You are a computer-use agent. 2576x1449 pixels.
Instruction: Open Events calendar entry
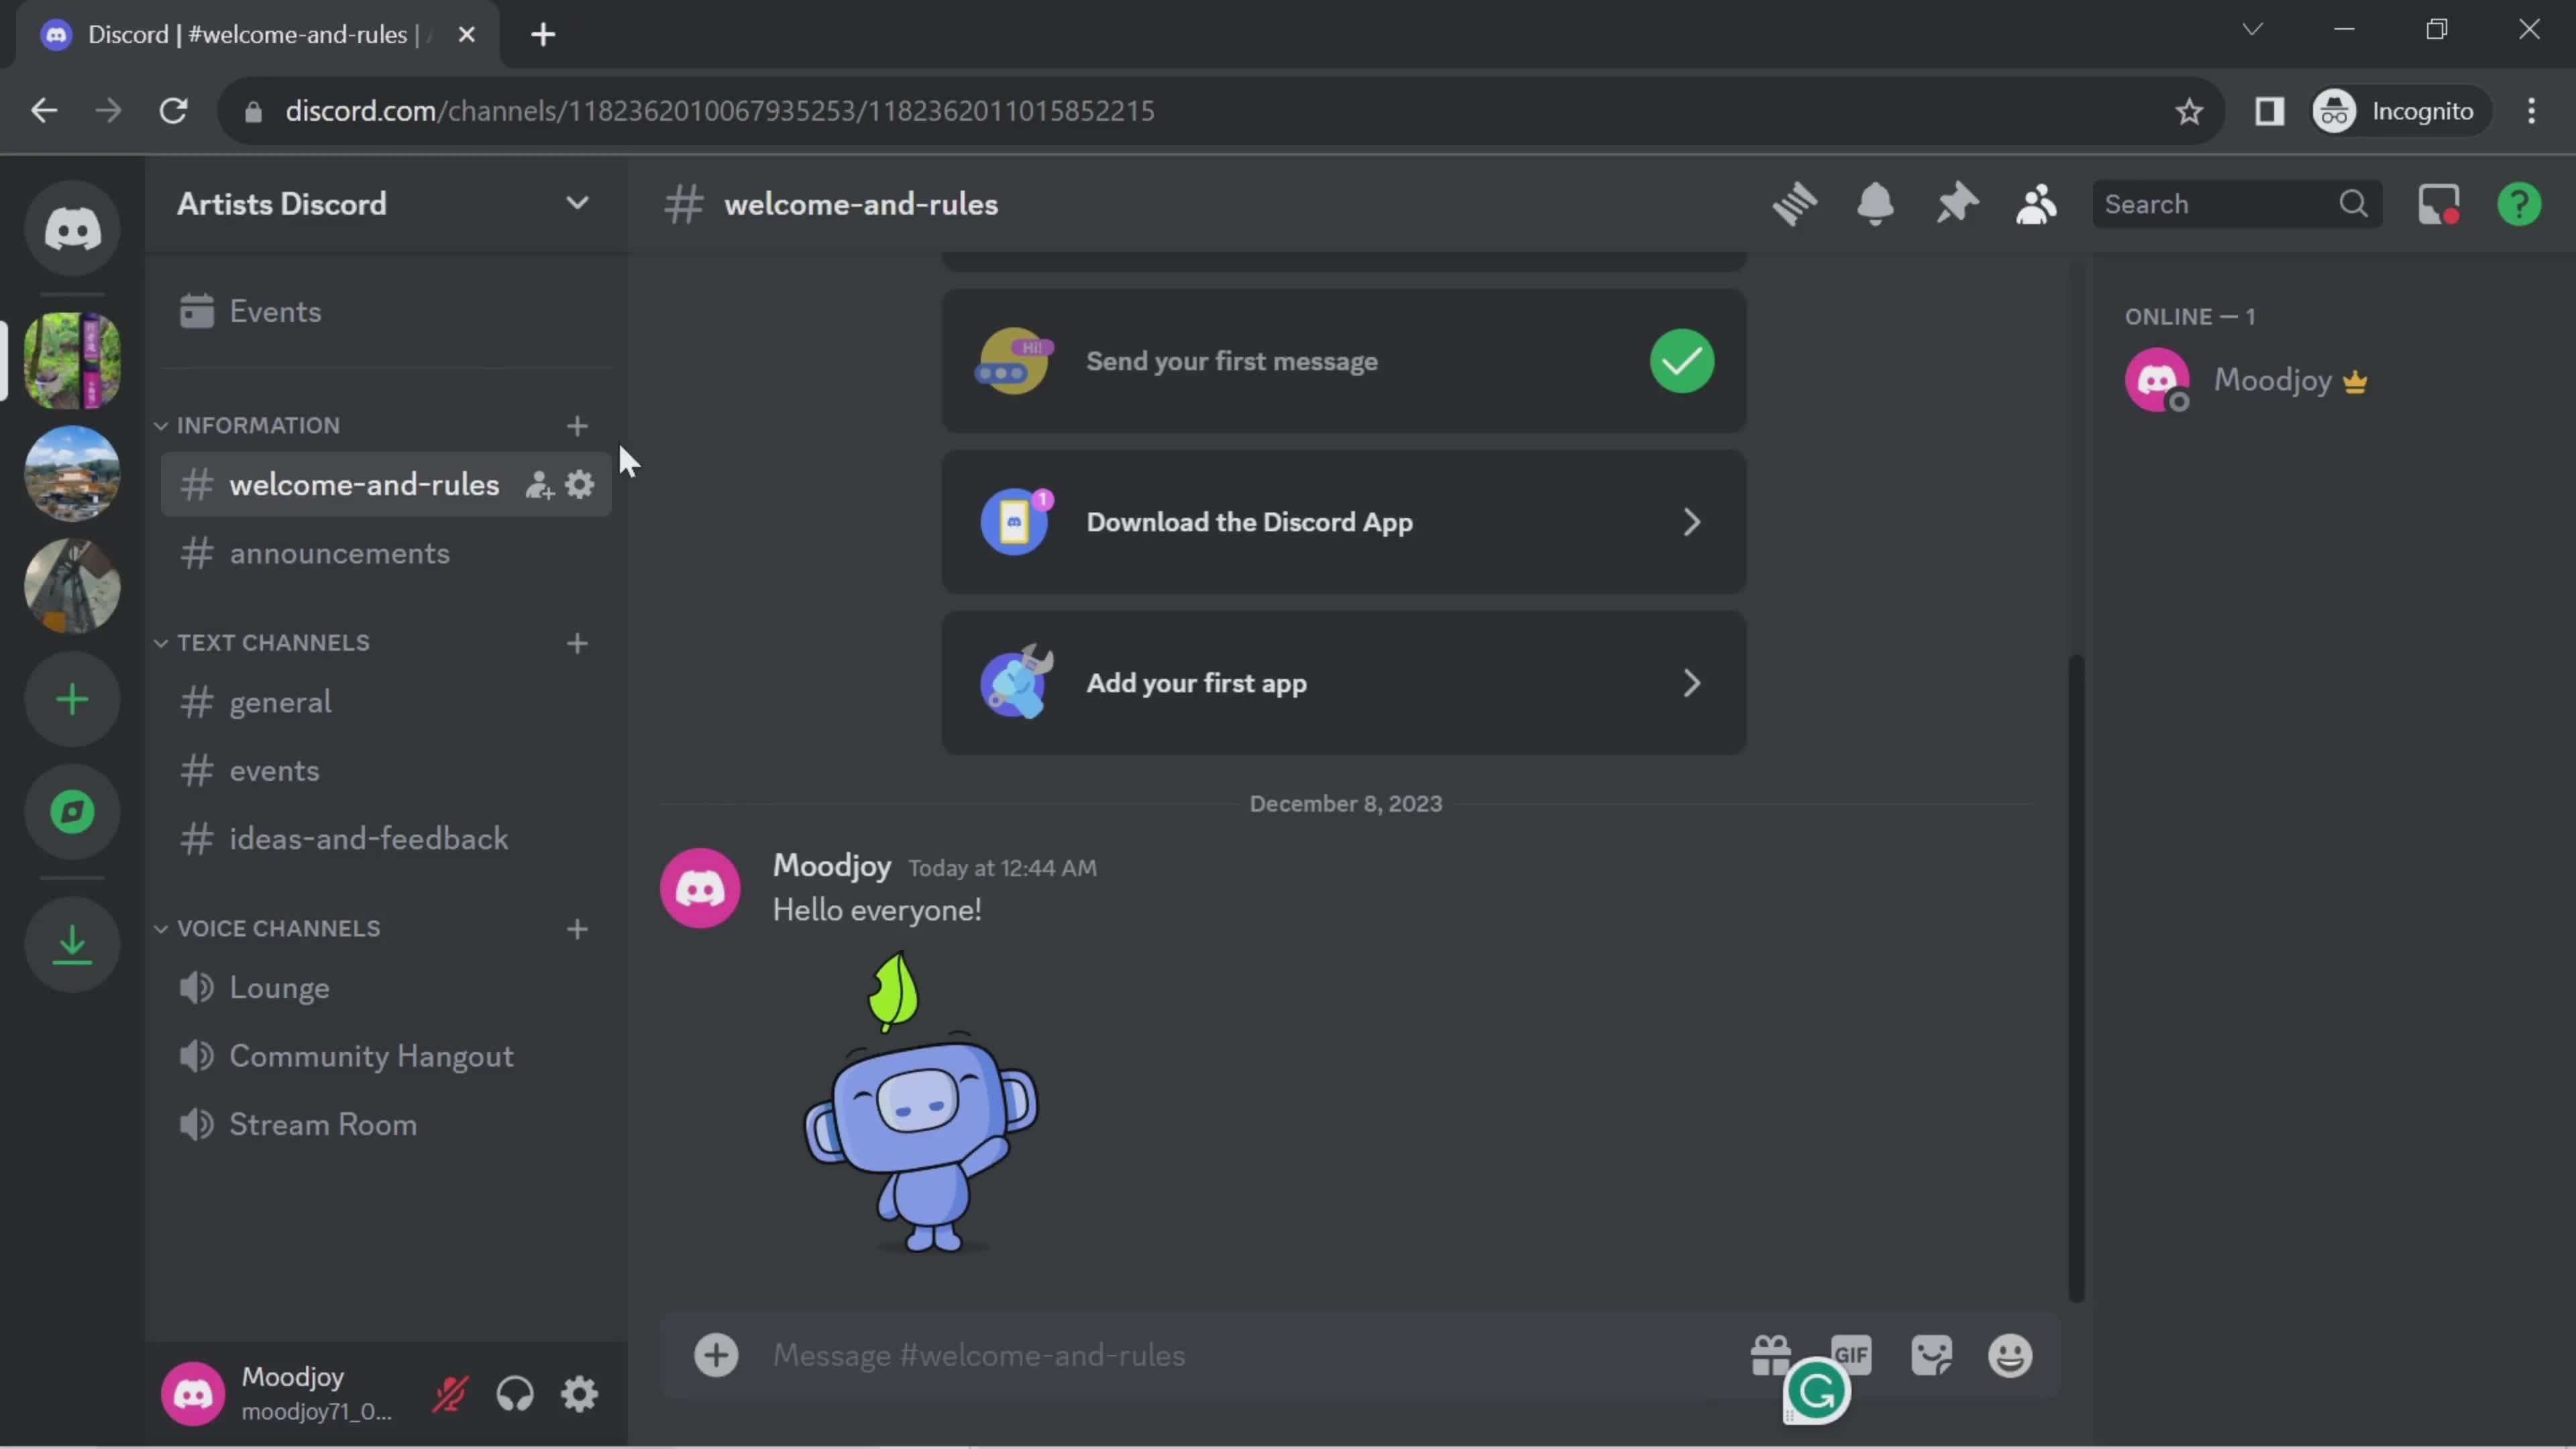[x=386, y=312]
